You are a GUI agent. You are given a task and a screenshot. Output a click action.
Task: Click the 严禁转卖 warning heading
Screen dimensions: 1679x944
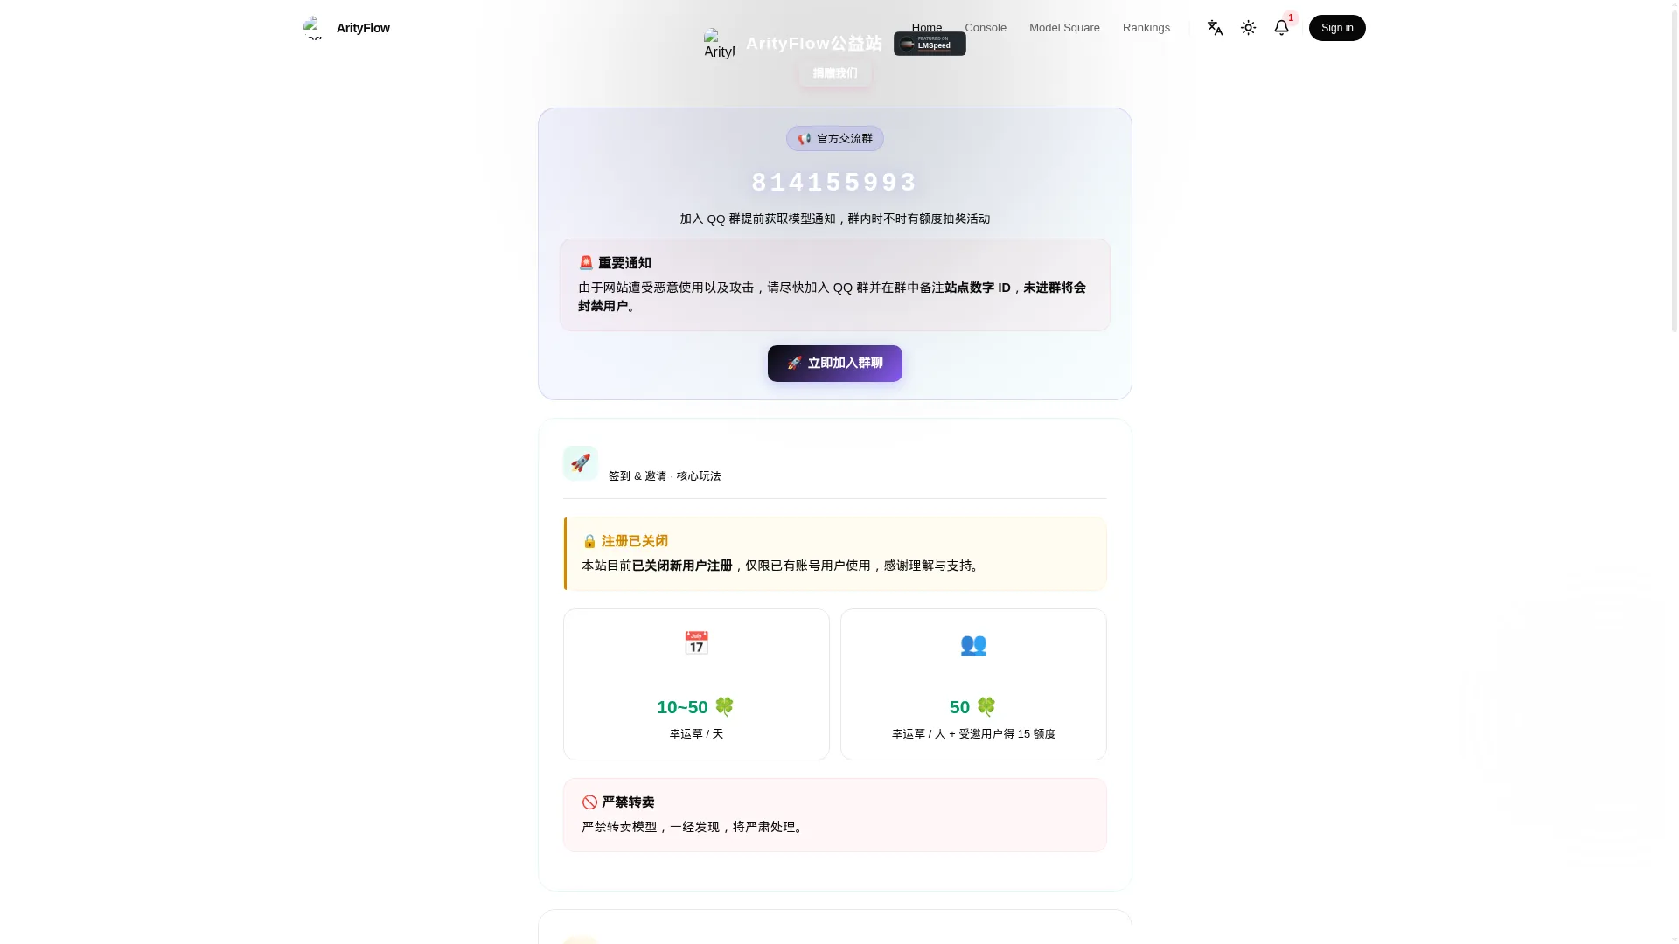coord(618,802)
